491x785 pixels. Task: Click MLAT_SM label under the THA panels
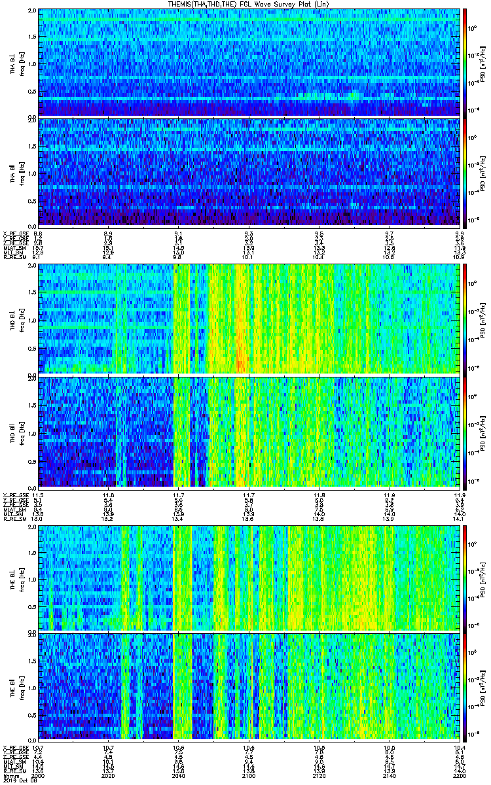(x=14, y=248)
